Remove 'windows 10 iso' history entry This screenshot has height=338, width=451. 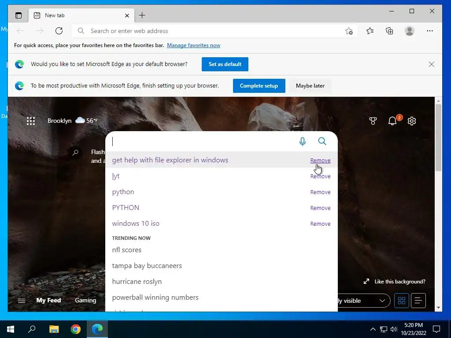(320, 224)
